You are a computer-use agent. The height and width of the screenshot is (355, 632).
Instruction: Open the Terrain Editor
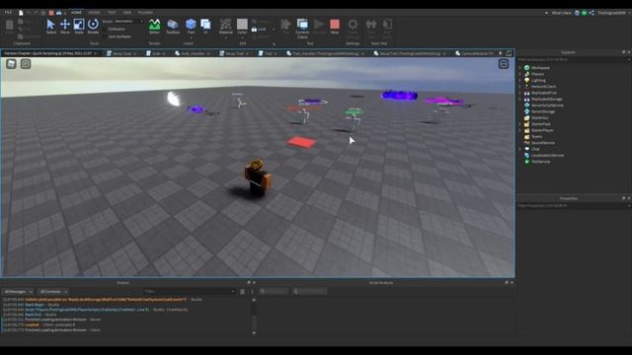tap(155, 26)
